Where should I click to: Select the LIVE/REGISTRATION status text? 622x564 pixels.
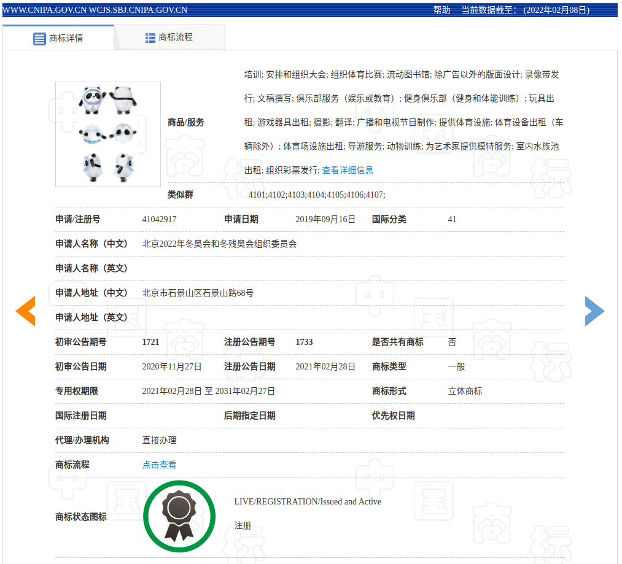click(308, 501)
